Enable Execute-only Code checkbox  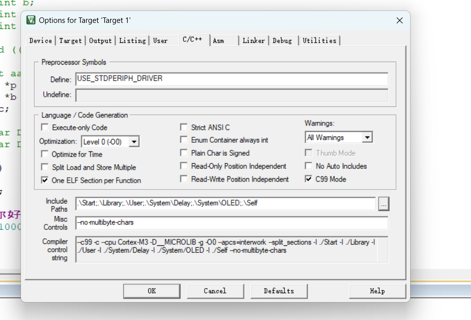click(45, 127)
